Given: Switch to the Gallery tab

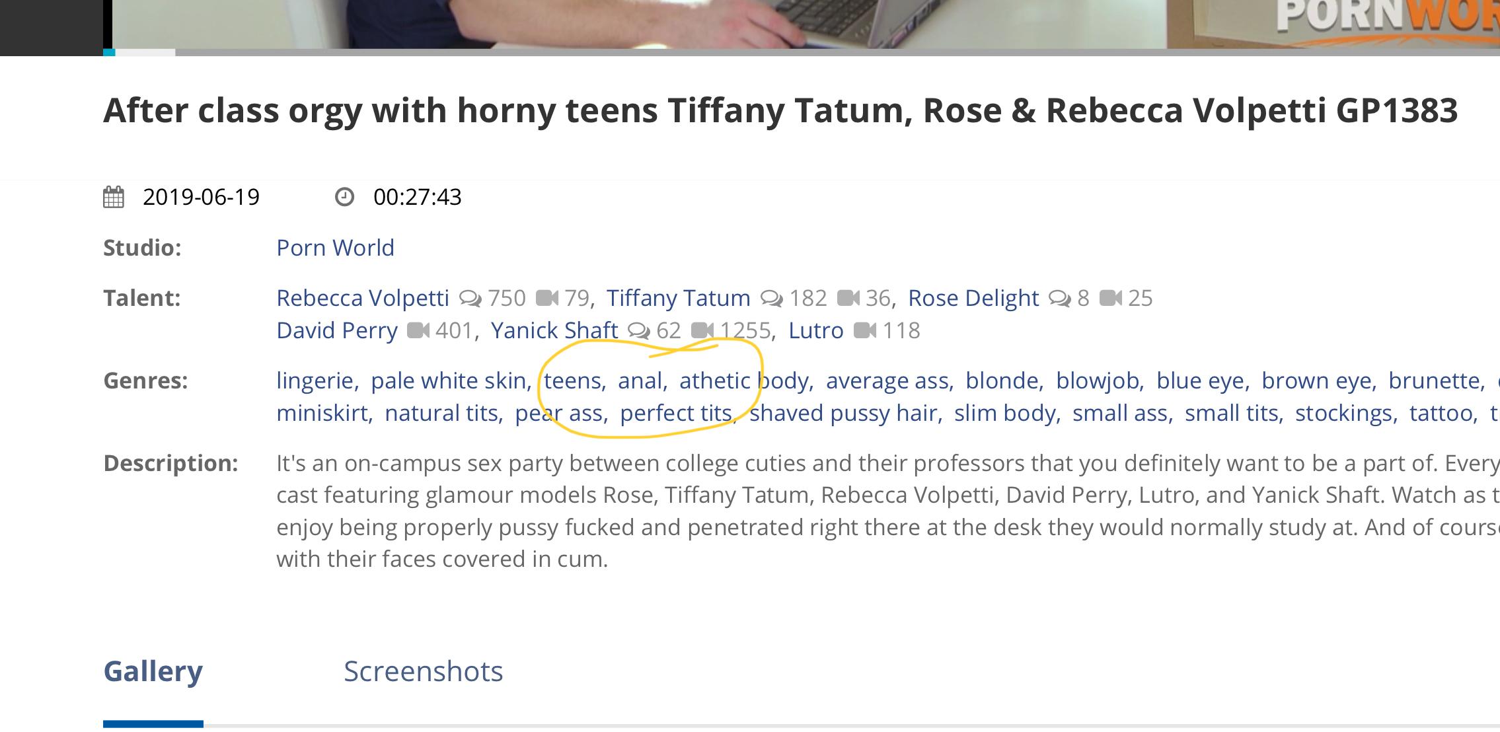Looking at the screenshot, I should (x=153, y=672).
